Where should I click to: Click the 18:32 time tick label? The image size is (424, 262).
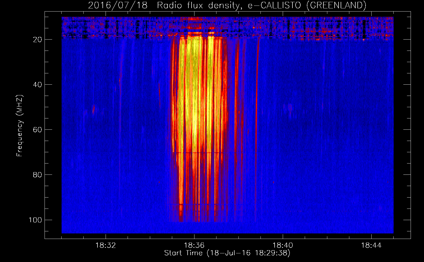click(x=106, y=245)
